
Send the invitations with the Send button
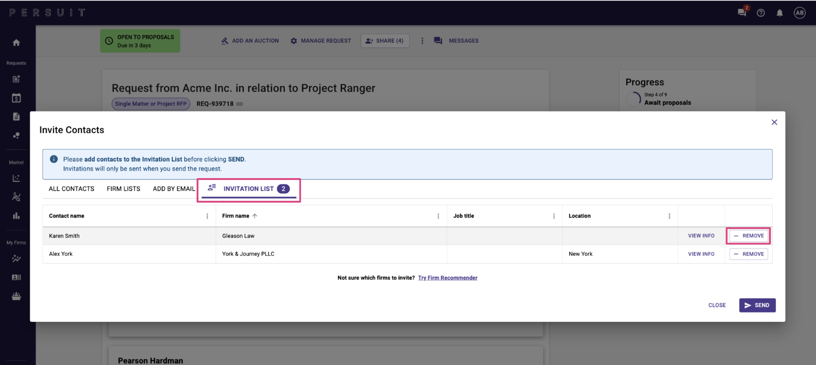coord(757,305)
